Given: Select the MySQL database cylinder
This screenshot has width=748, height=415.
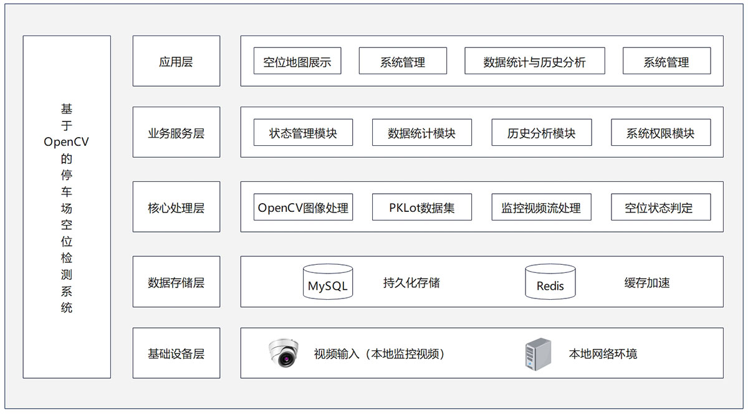Looking at the screenshot, I should click(x=327, y=282).
